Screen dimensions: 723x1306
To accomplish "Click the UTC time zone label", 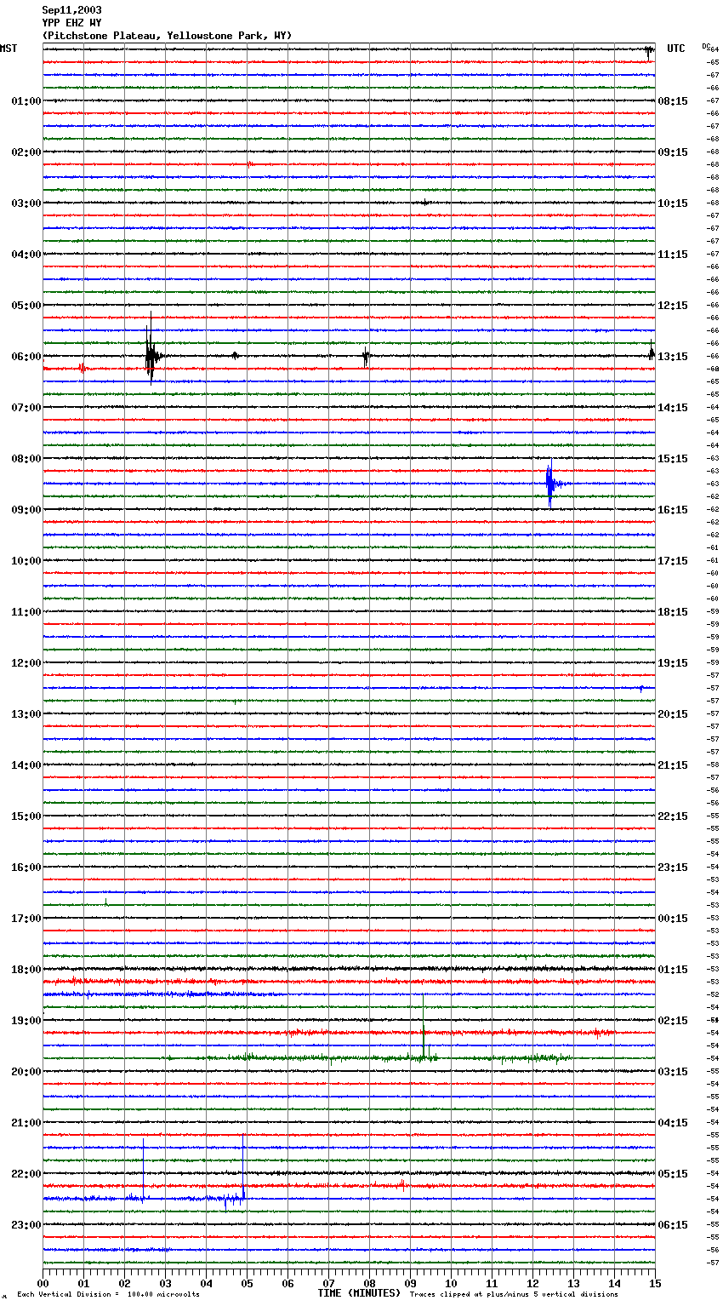I will point(676,49).
